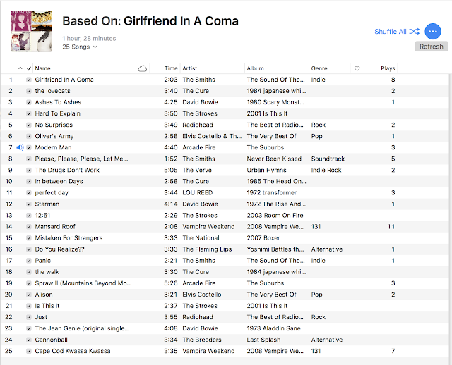Toggle the Hard To Explain checkbox
The width and height of the screenshot is (452, 365).
pos(28,113)
